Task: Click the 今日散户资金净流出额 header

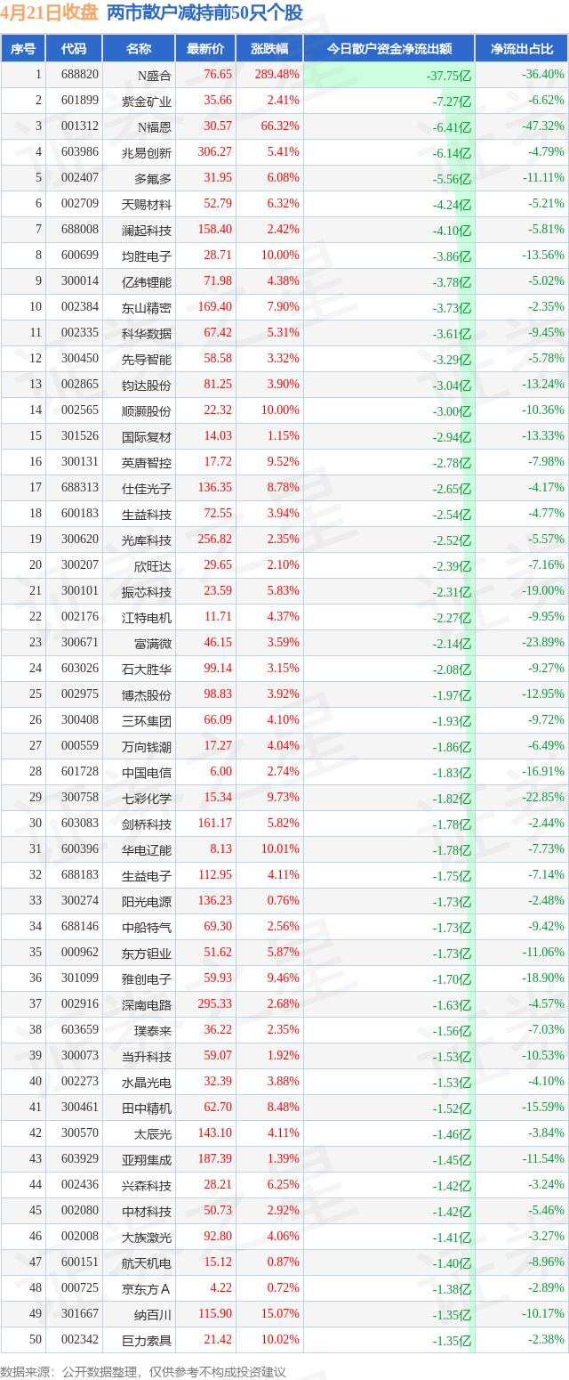Action: click(389, 49)
